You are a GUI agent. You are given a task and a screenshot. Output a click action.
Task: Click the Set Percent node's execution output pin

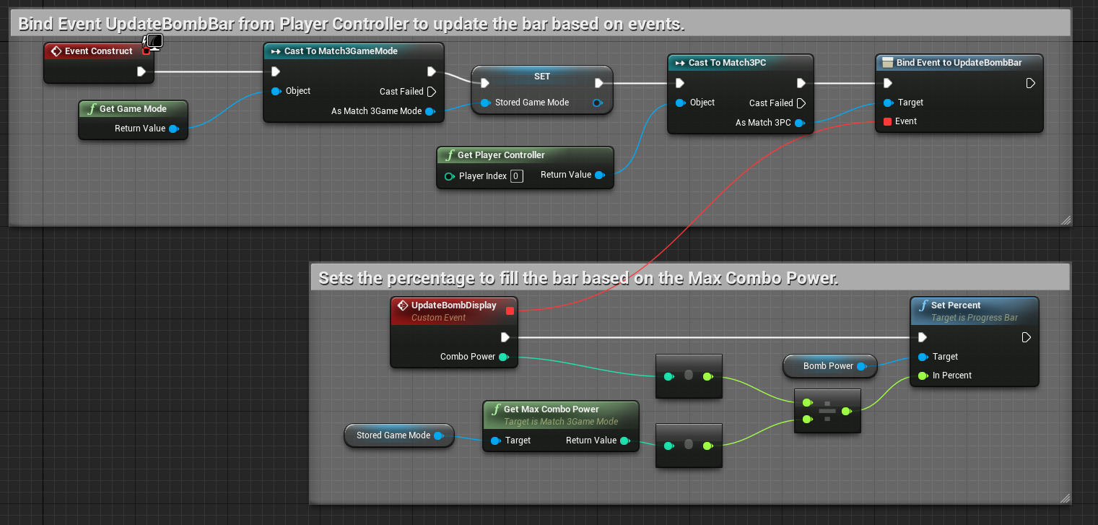[x=1027, y=337]
